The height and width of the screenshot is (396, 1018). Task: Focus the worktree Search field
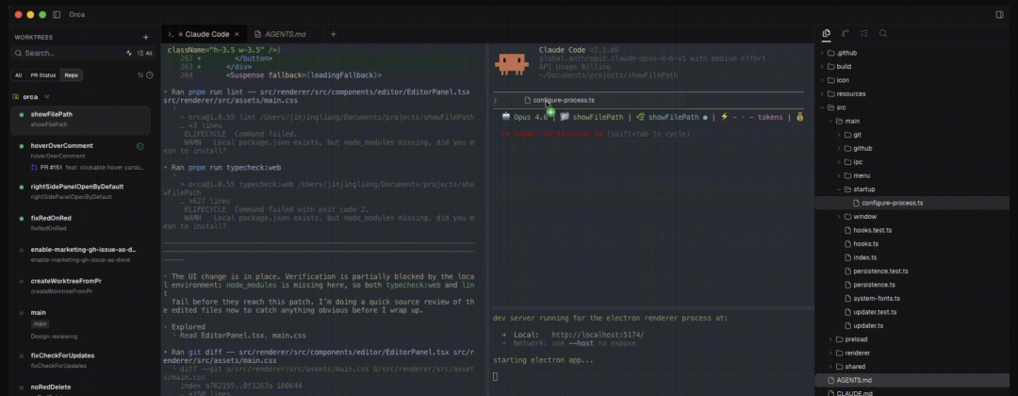point(68,53)
